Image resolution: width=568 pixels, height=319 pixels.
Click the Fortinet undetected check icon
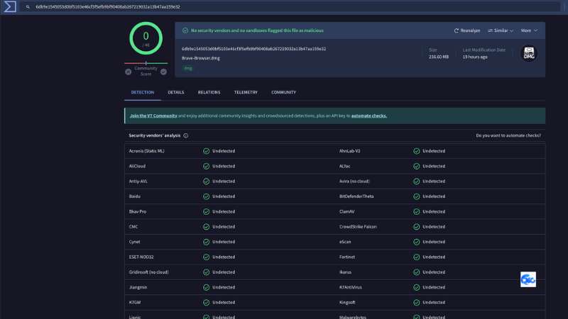point(417,257)
